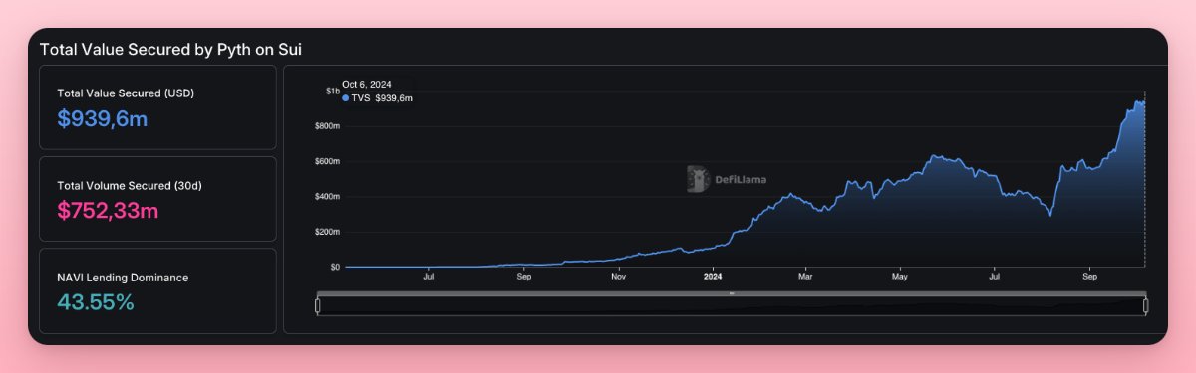1196x373 pixels.
Task: Click the center grip of range bar
Action: point(732,293)
